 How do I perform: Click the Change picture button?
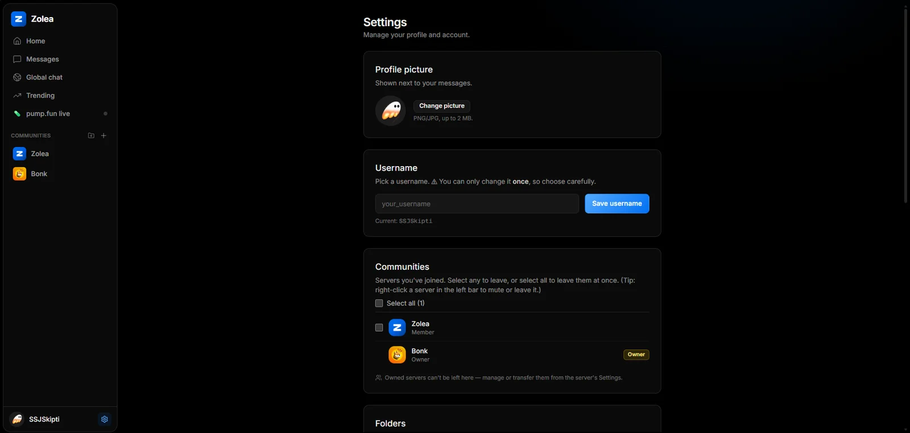tap(442, 106)
